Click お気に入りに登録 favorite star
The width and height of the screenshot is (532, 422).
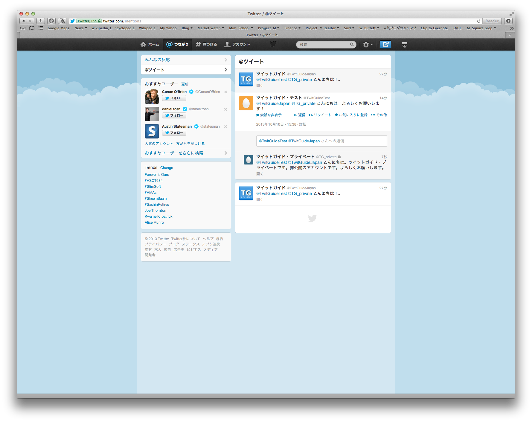(351, 115)
